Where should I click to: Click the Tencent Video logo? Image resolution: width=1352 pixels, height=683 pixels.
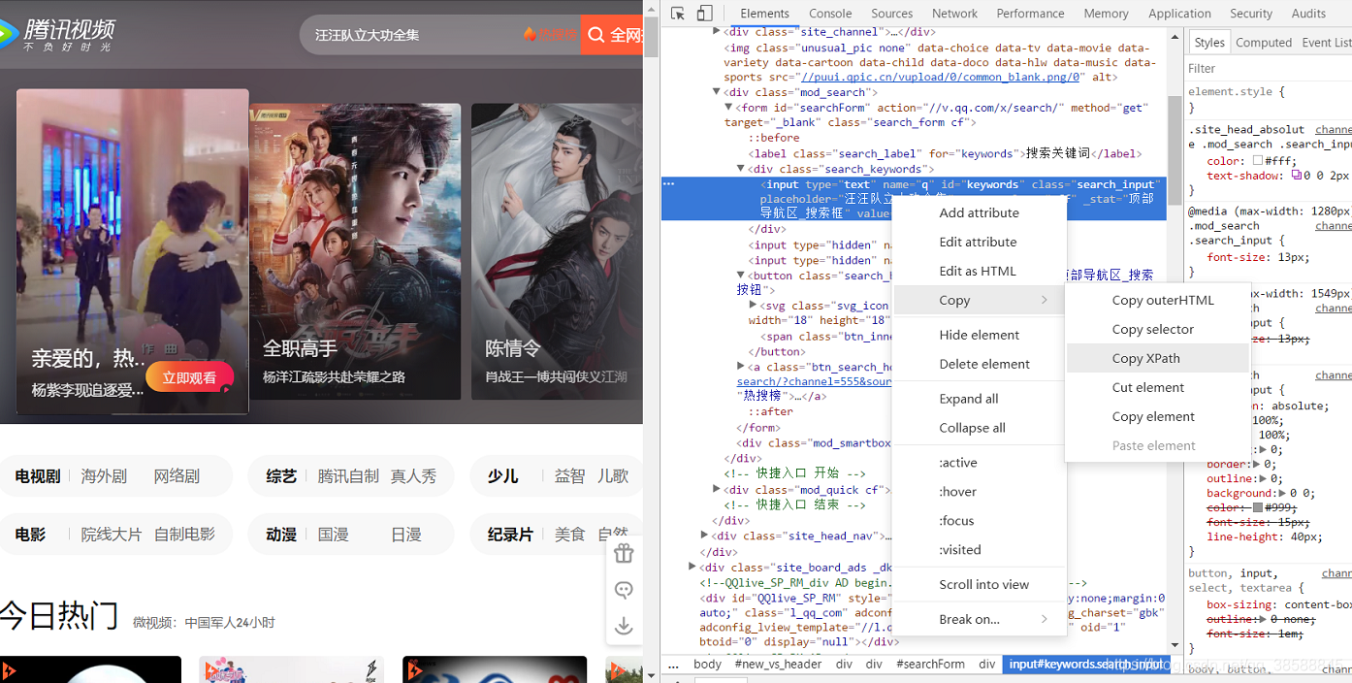pos(58,34)
